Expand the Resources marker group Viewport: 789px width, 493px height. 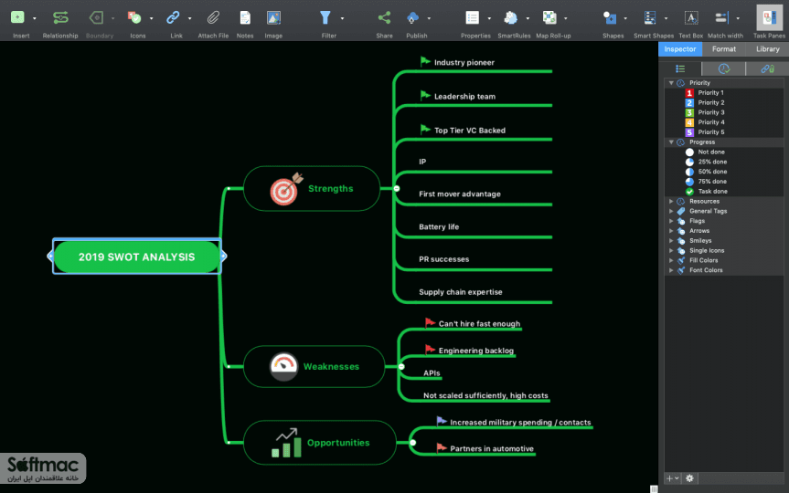pyautogui.click(x=671, y=201)
